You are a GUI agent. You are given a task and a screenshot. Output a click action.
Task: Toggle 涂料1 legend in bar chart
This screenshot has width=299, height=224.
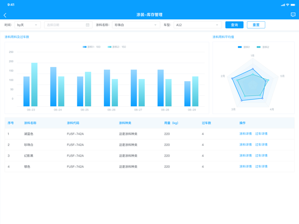tap(91, 47)
